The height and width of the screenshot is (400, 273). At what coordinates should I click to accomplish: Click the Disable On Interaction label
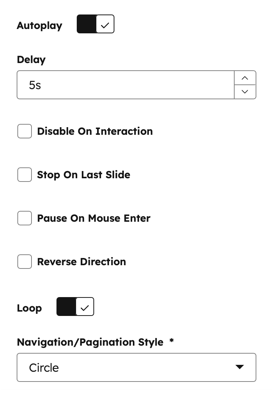coord(95,132)
